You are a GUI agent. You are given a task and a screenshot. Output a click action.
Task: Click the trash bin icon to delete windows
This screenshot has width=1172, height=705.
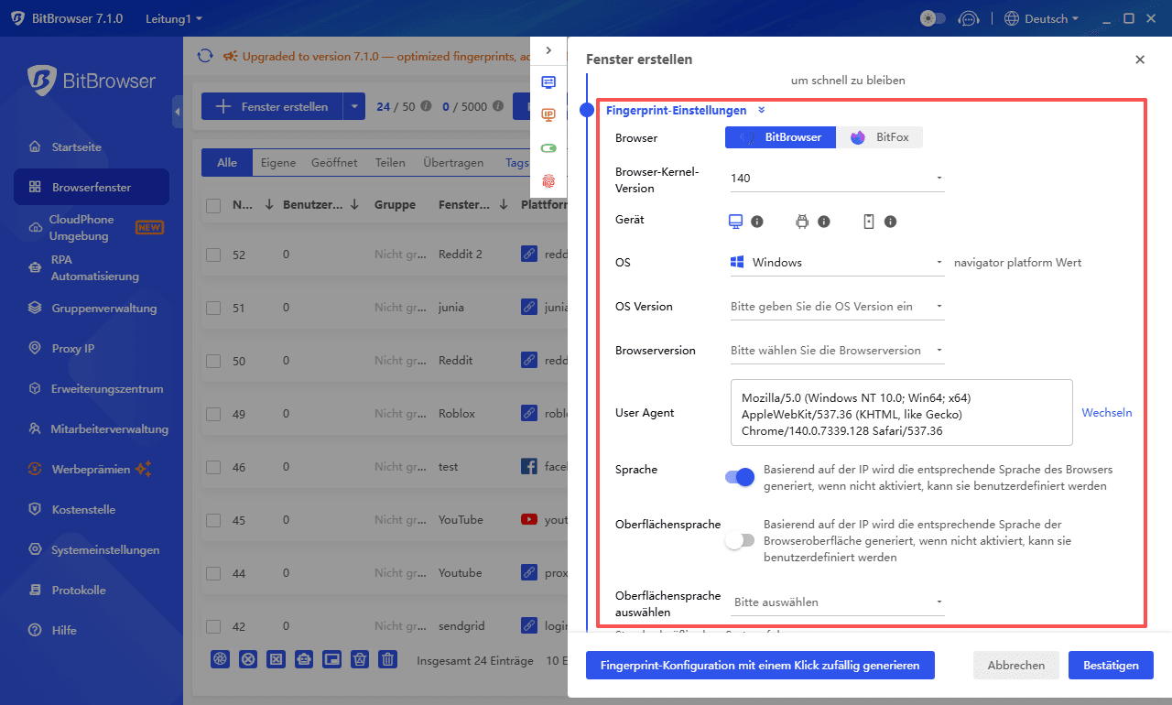(x=387, y=659)
